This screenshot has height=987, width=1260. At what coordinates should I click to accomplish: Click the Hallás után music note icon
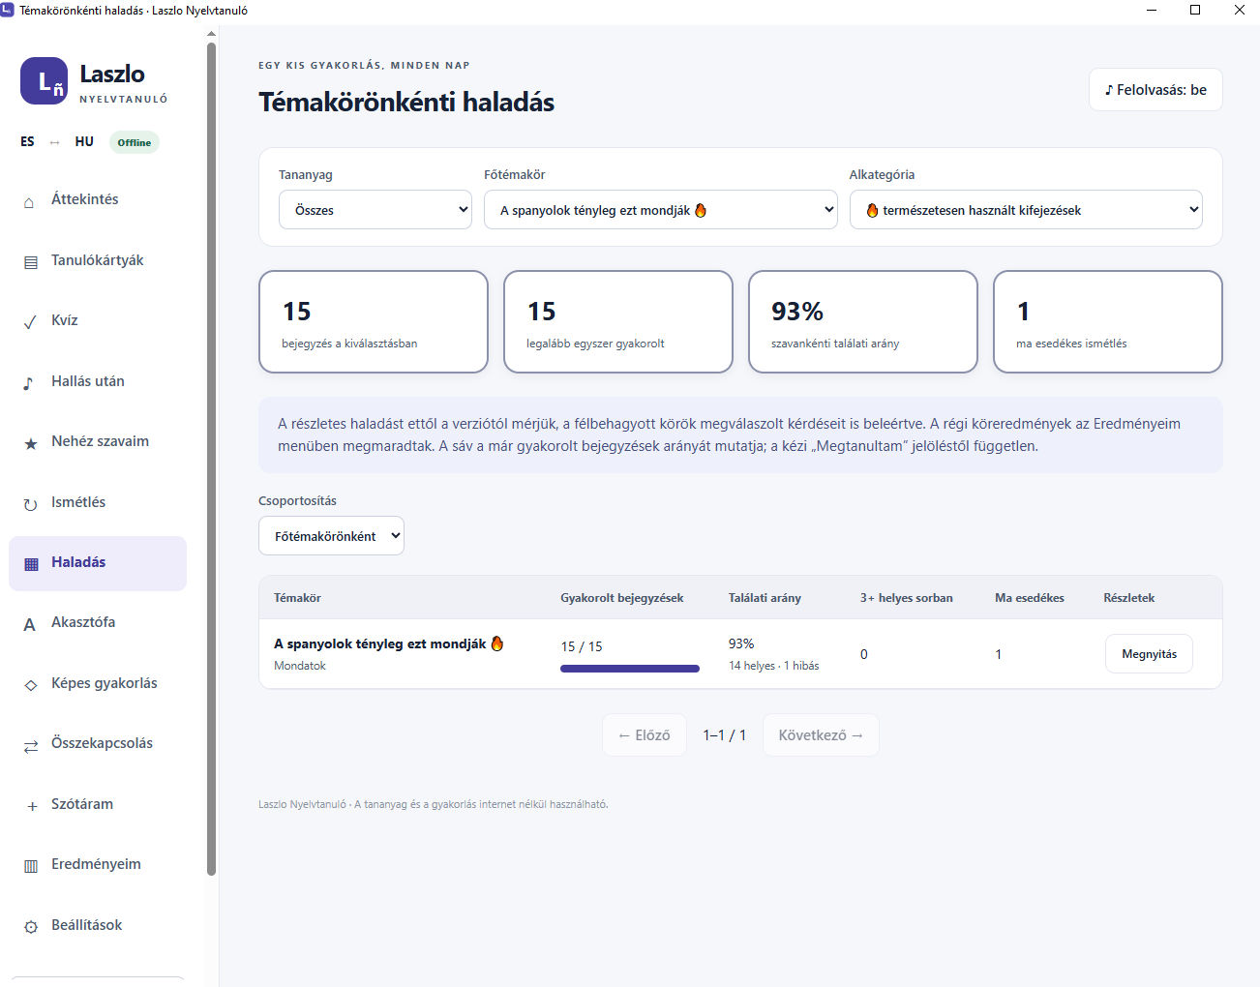point(28,383)
